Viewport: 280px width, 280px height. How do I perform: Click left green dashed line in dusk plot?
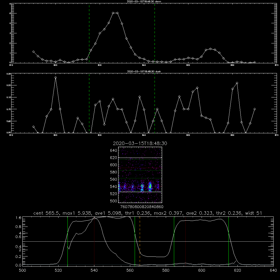89,103
